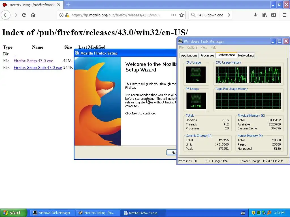
Task: Open page actions three-dot menu
Action: click(x=174, y=15)
